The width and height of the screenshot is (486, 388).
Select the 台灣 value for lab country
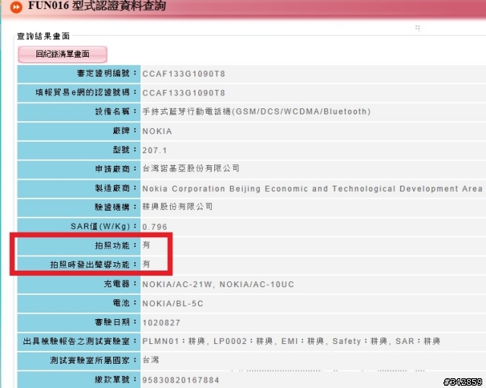[150, 360]
